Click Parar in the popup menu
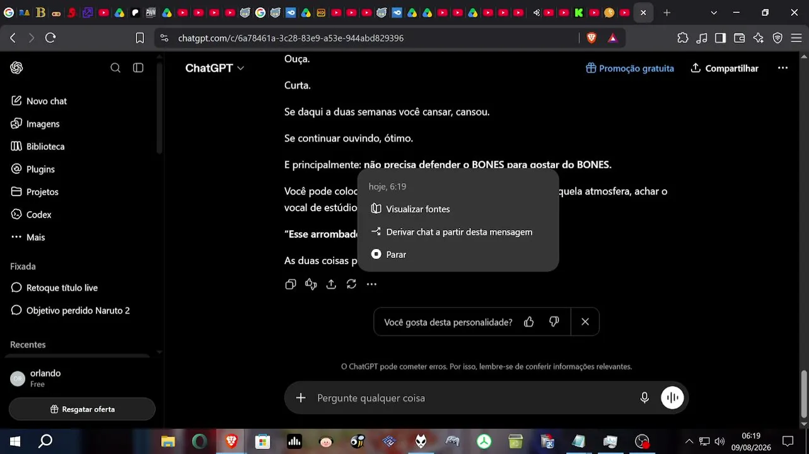The height and width of the screenshot is (454, 809). 458,254
